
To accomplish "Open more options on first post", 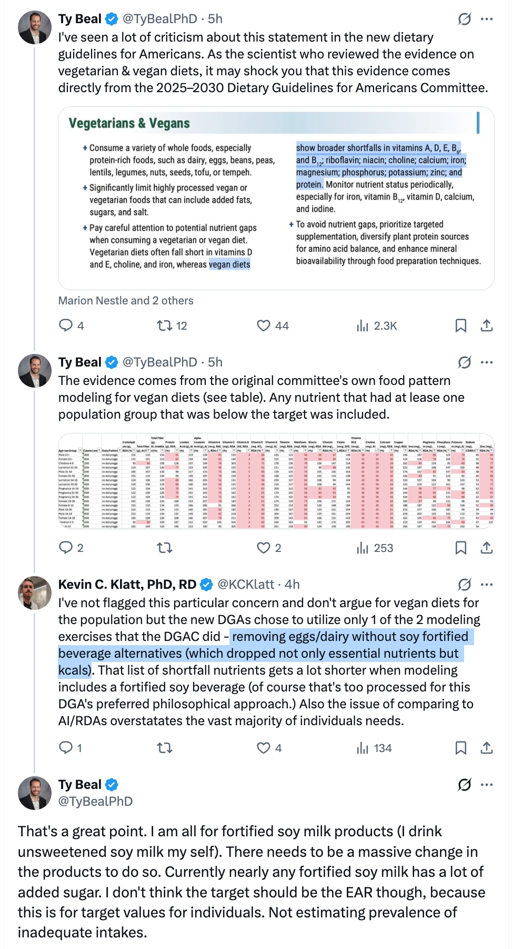I will (x=487, y=19).
